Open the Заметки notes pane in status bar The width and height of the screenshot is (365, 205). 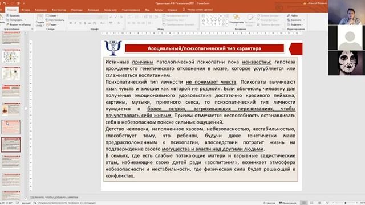tap(269, 203)
